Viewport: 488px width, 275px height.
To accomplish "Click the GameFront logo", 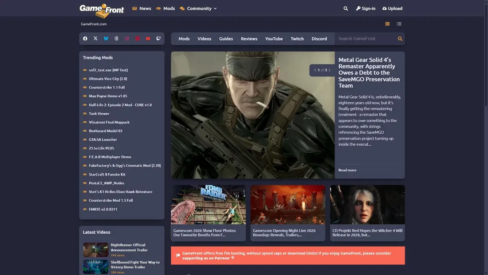I will [102, 11].
